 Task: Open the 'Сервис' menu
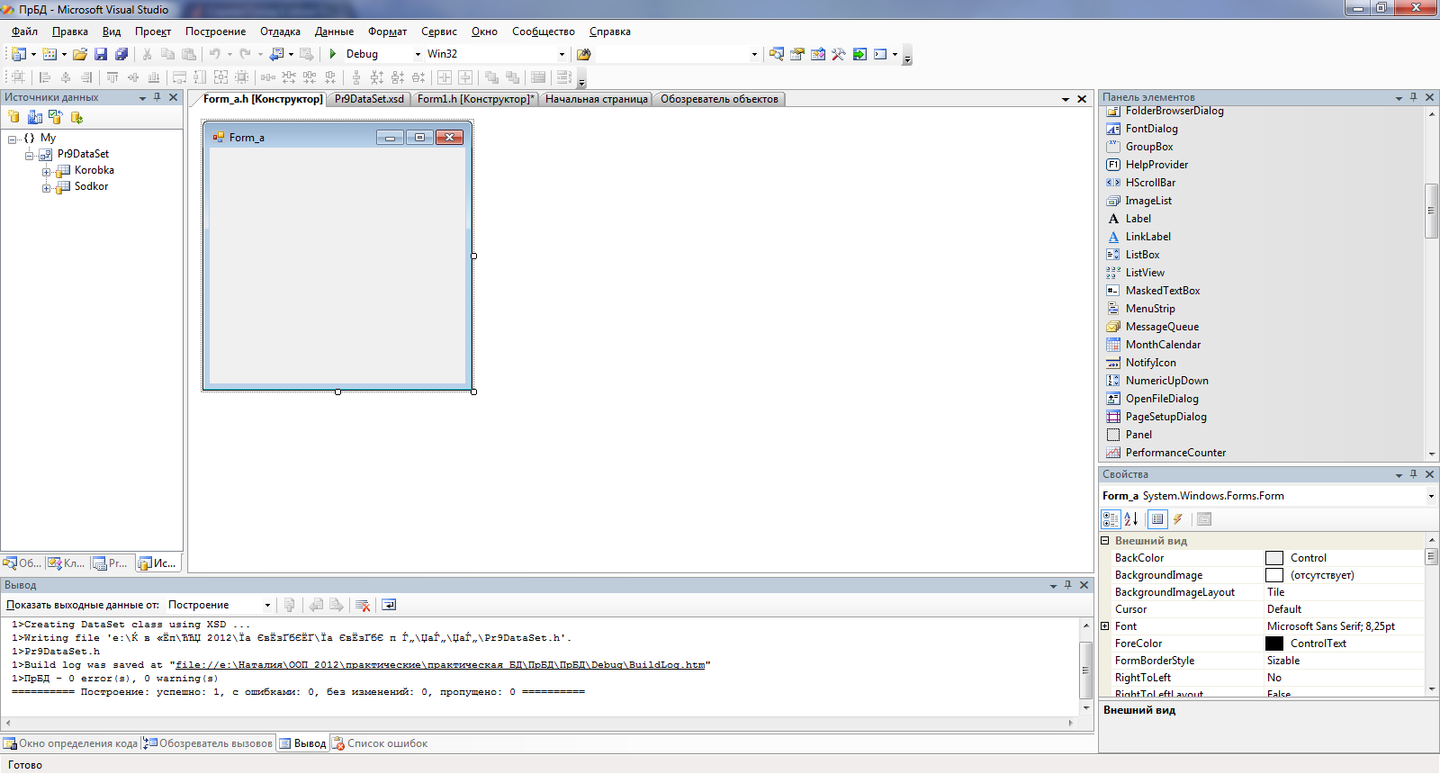(439, 31)
